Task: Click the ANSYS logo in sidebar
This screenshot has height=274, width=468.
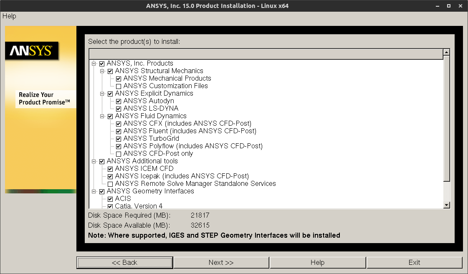Action: (32, 51)
